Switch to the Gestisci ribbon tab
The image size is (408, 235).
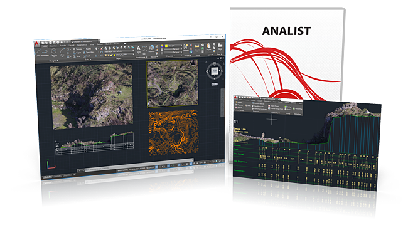coord(100,44)
